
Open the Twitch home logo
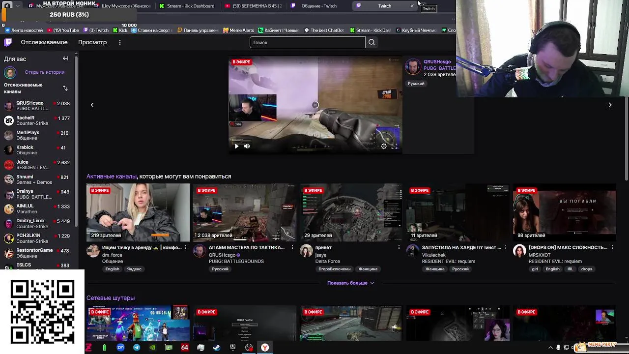(x=8, y=42)
